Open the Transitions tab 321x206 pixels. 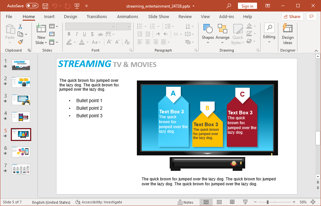[x=96, y=17]
